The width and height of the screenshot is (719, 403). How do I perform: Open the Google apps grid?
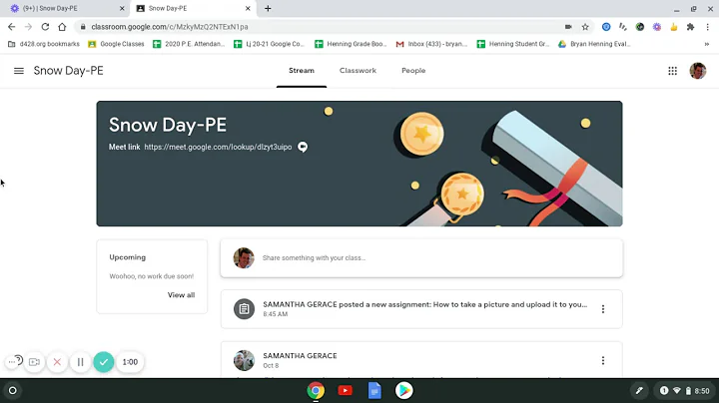tap(672, 71)
